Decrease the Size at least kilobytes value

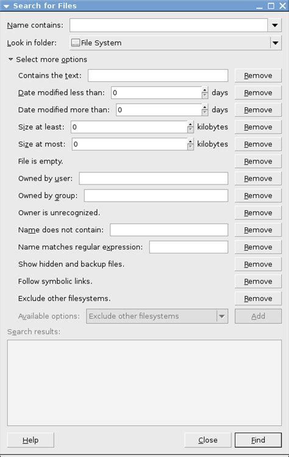(x=190, y=130)
